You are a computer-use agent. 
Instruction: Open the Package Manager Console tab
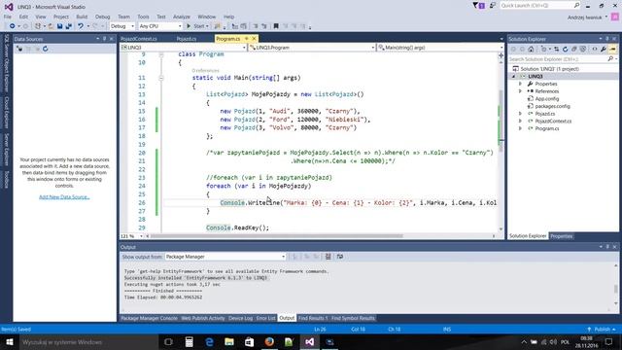149,318
